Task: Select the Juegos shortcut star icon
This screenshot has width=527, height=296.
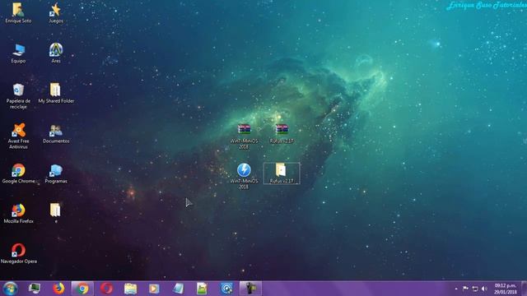Action: point(56,13)
